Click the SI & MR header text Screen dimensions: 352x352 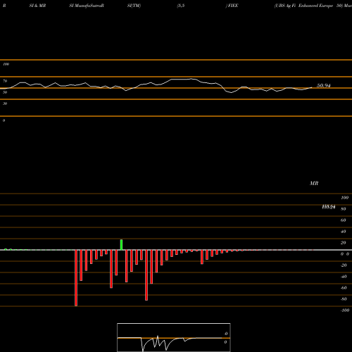(x=37, y=6)
